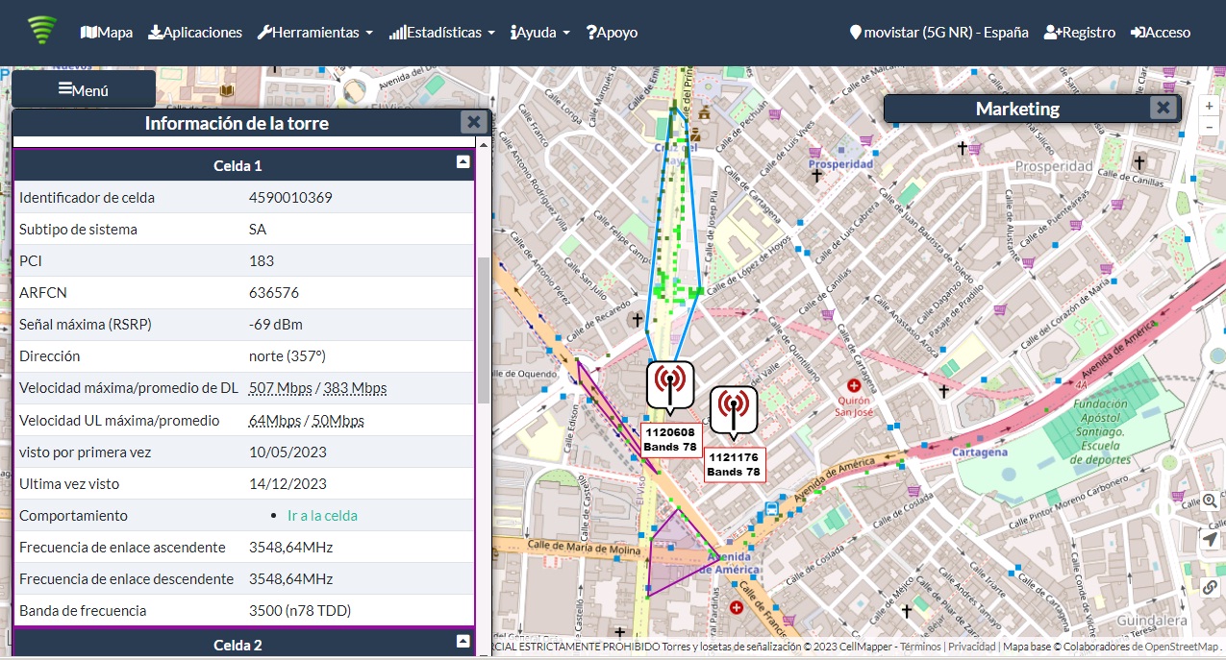Follow the Ir a la celda link

tap(322, 515)
